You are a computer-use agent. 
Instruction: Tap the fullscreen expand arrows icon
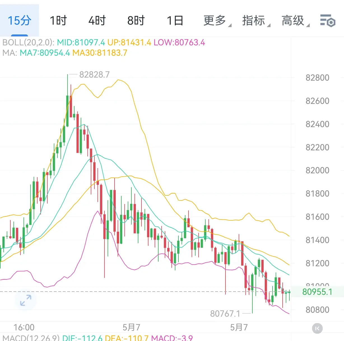[x=26, y=300]
